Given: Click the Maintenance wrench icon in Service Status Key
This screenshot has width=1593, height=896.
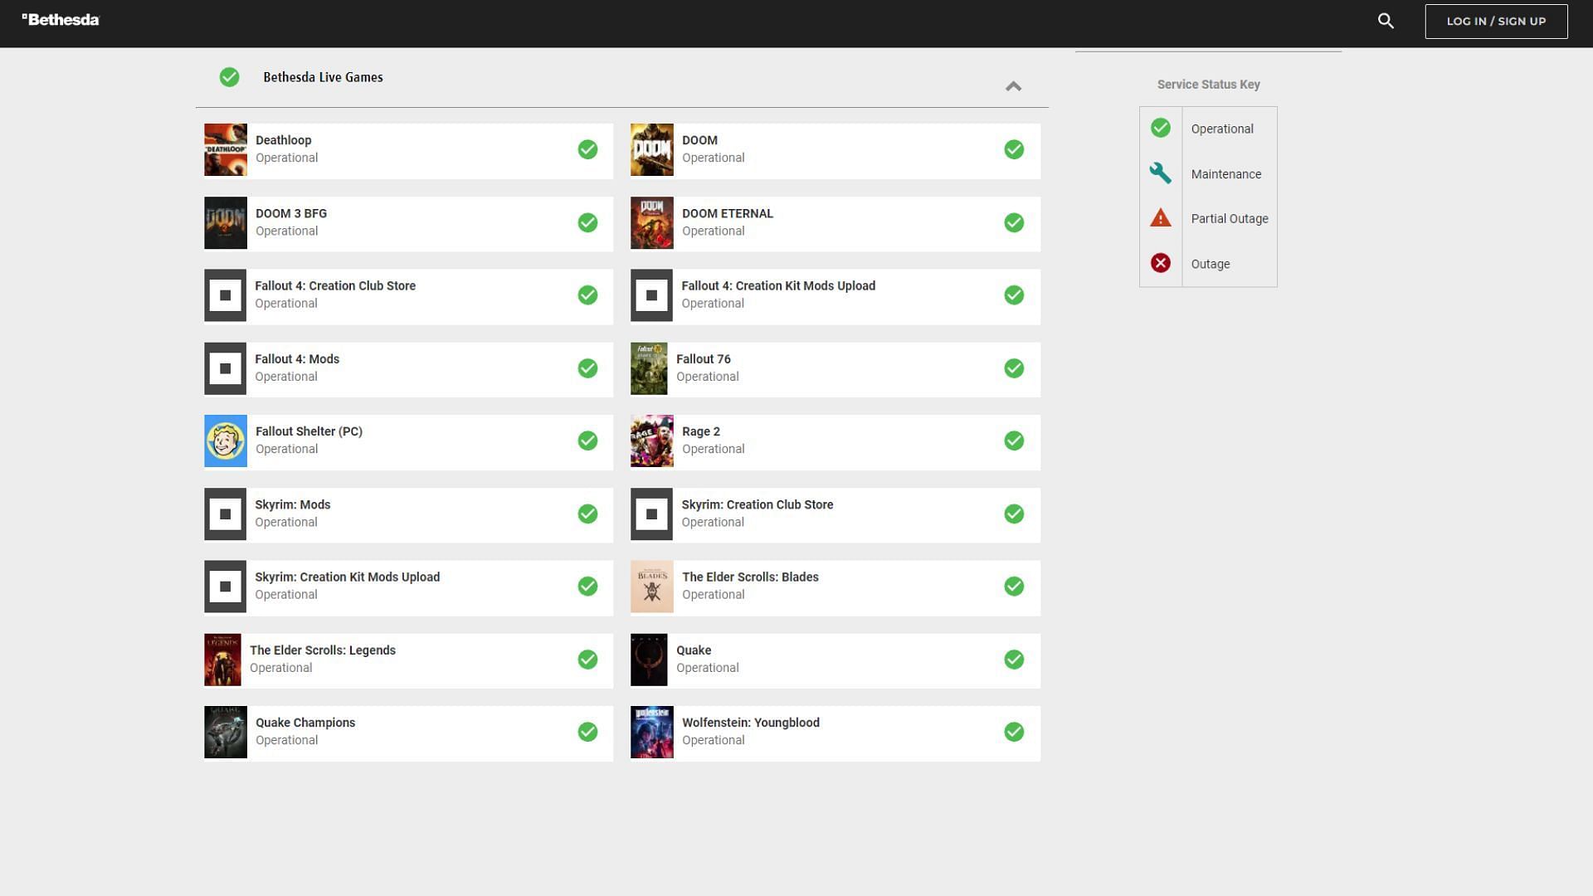Looking at the screenshot, I should point(1160,173).
